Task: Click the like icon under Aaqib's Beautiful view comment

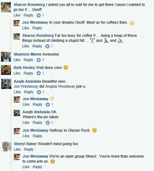Action: pos(39,92)
